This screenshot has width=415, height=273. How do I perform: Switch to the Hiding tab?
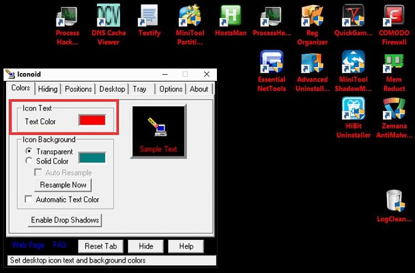48,89
